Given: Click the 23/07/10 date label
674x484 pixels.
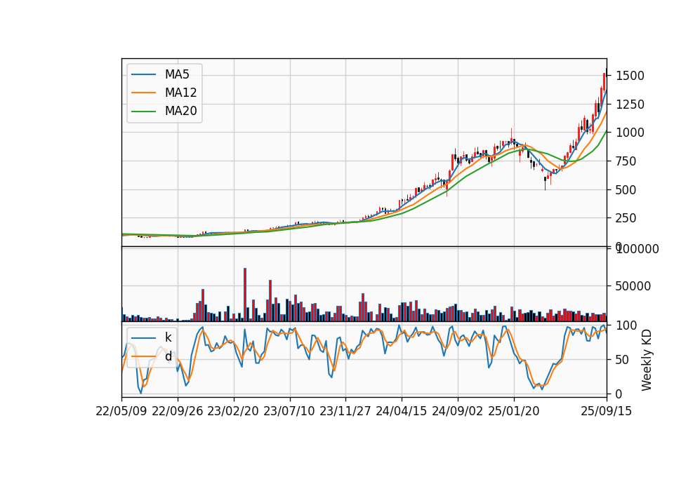Looking at the screenshot, I should [x=289, y=412].
